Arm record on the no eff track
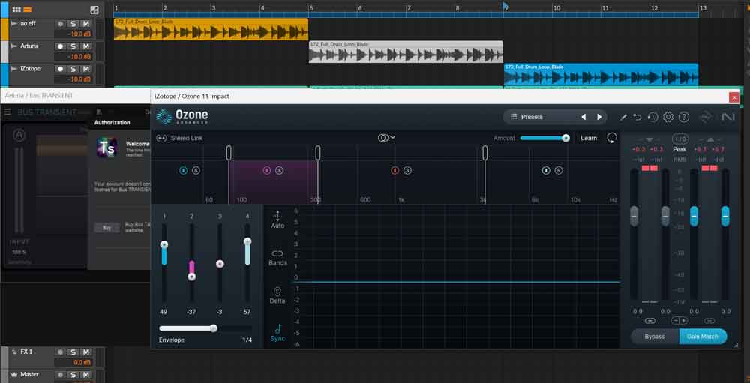 coord(61,24)
